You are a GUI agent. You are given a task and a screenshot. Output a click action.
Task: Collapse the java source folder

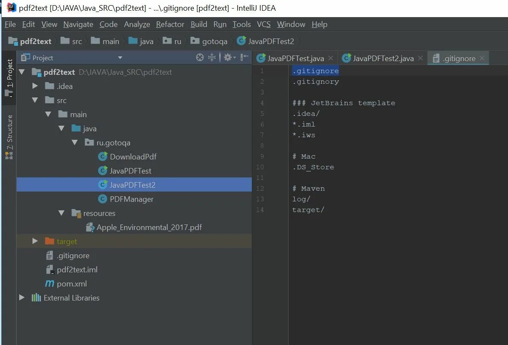62,128
